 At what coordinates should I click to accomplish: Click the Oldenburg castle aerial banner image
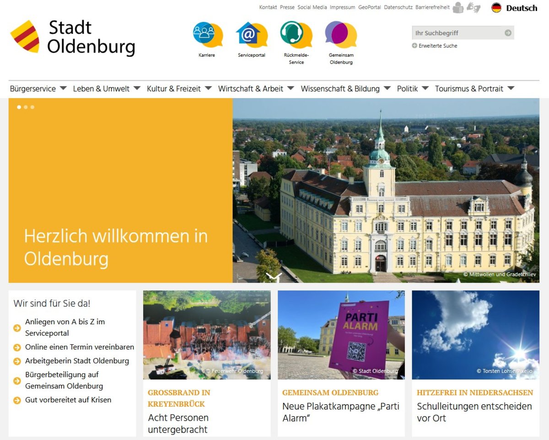click(x=386, y=190)
